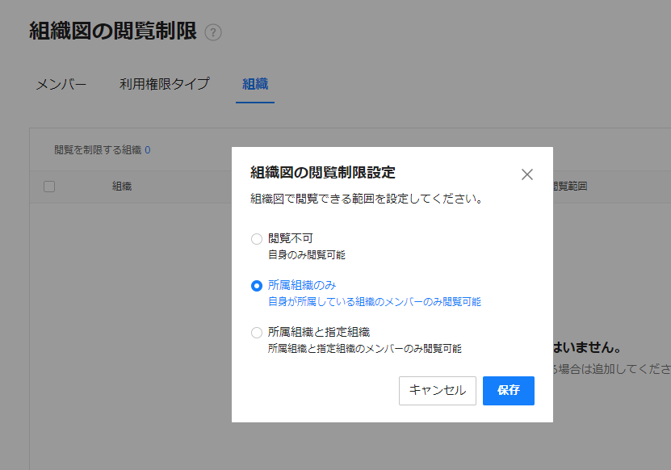Click the 所属組織のみ option label text
Screen dimensions: 671x470
tap(301, 285)
